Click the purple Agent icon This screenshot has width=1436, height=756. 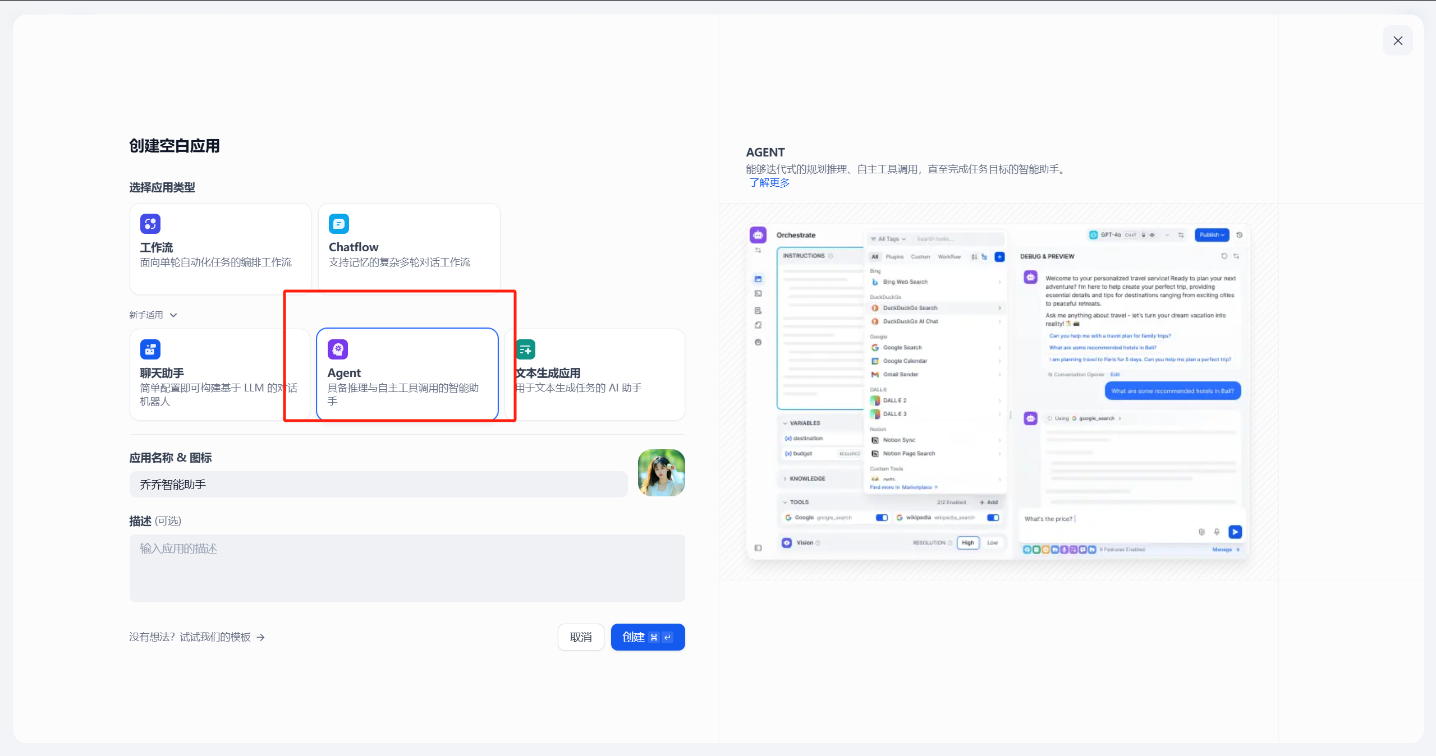tap(338, 349)
